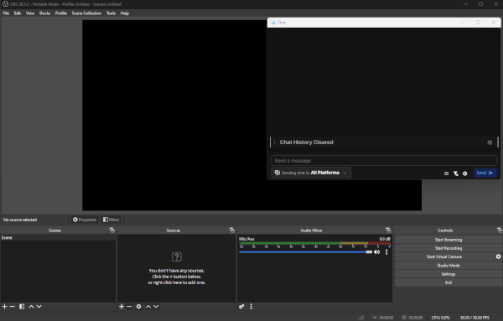Open the Help menu

pyautogui.click(x=125, y=13)
